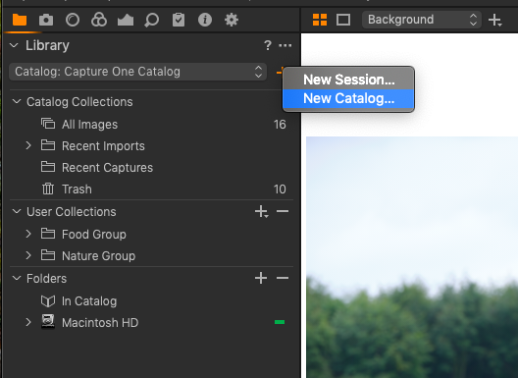The height and width of the screenshot is (378, 518).
Task: Open the Batch gear tool tab icon
Action: (232, 20)
